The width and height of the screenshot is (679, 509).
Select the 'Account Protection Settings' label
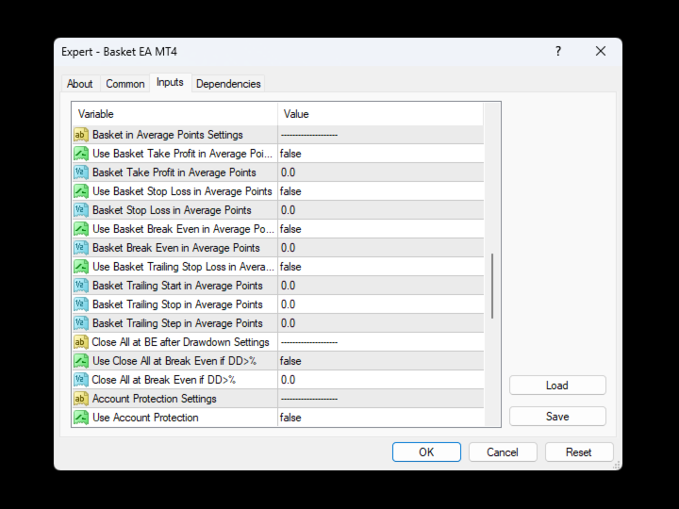click(154, 399)
